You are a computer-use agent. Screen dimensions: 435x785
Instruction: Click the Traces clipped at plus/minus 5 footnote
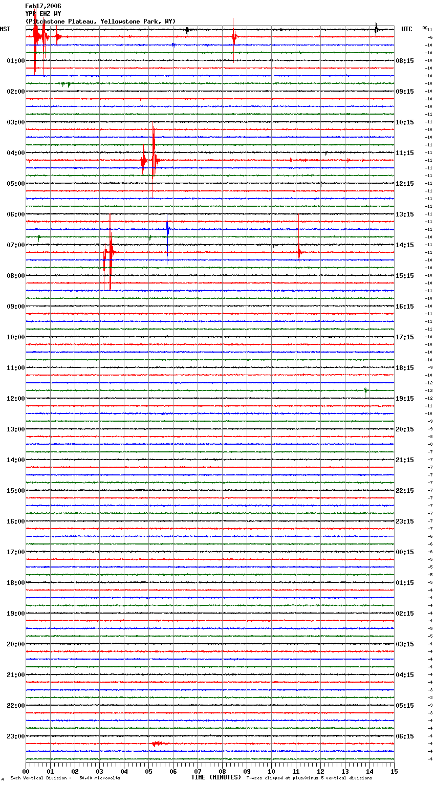[x=309, y=778]
